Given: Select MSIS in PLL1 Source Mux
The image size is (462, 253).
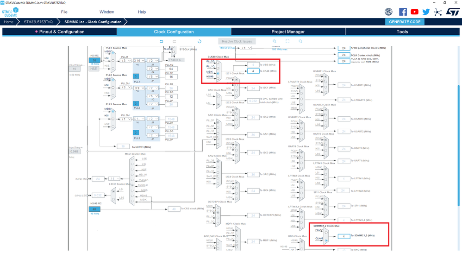Looking at the screenshot, I should 113,53.
